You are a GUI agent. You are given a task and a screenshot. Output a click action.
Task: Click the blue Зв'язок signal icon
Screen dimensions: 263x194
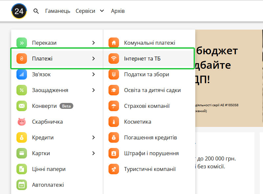[x=22, y=74]
